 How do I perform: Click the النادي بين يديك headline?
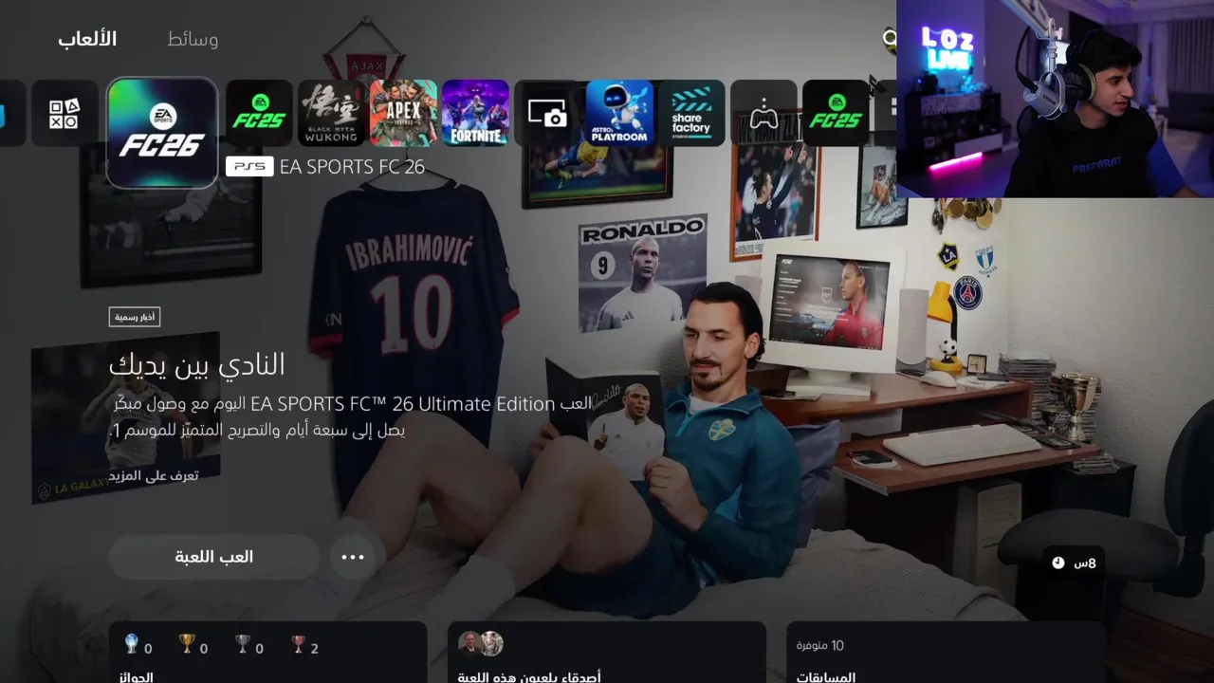pyautogui.click(x=196, y=364)
